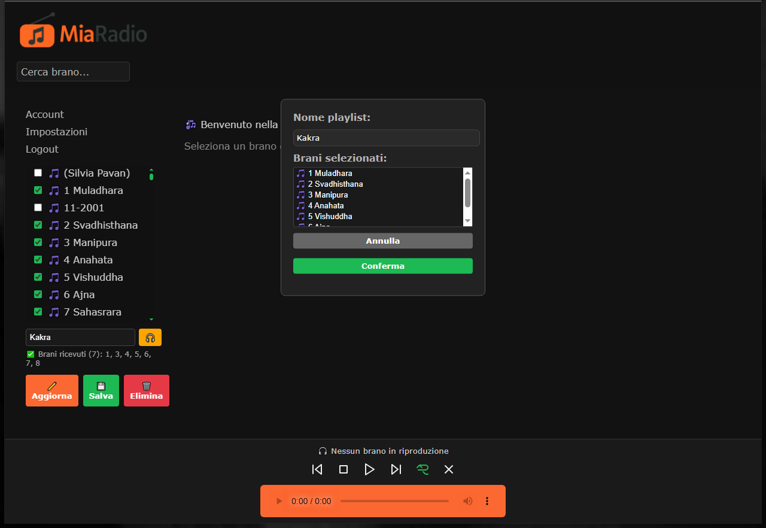Click the gray scrollbar thumb in selected tracks list
766x528 pixels.
click(468, 192)
